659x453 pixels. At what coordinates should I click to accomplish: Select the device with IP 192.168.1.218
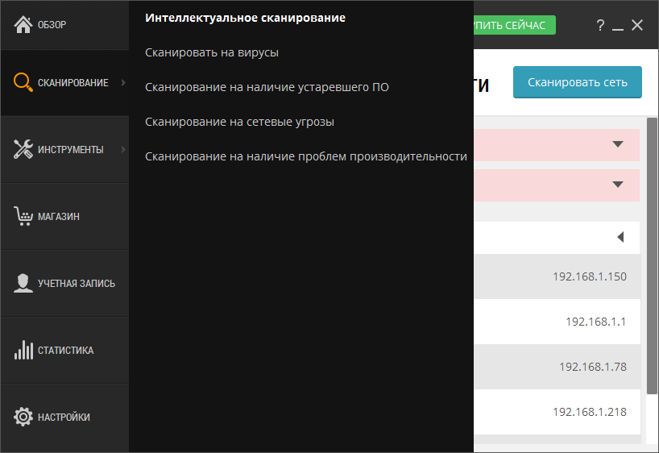pyautogui.click(x=557, y=412)
